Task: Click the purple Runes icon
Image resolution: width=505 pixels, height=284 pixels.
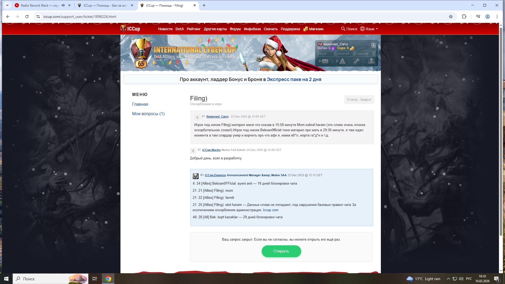Action: [333, 48]
